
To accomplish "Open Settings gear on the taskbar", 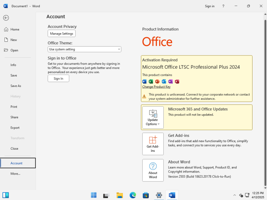I will (159, 195).
